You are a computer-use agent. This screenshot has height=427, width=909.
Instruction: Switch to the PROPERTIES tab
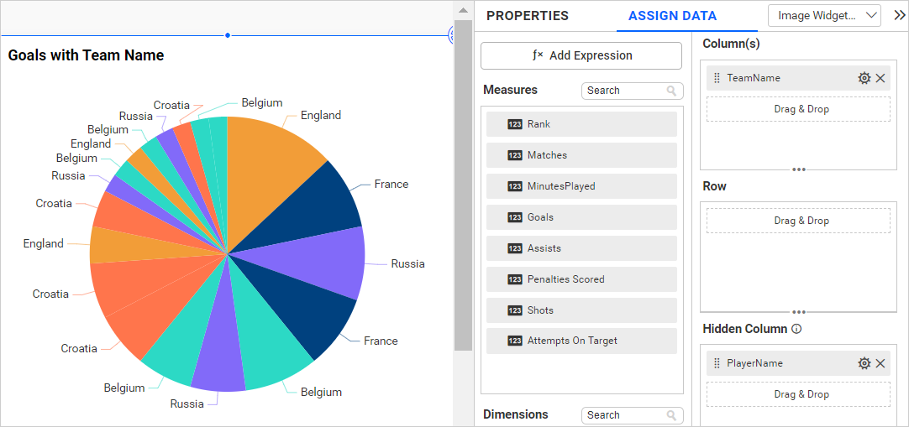click(x=527, y=16)
